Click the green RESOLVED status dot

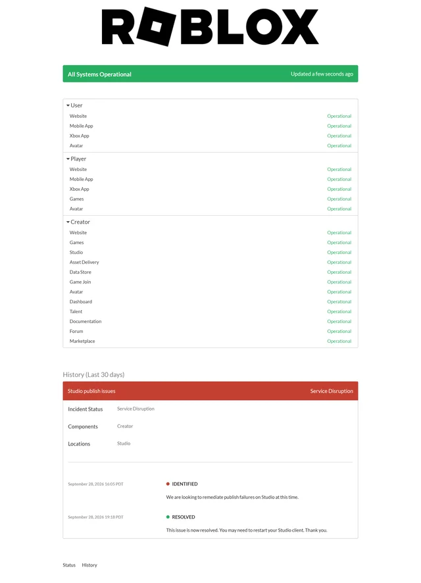168,517
